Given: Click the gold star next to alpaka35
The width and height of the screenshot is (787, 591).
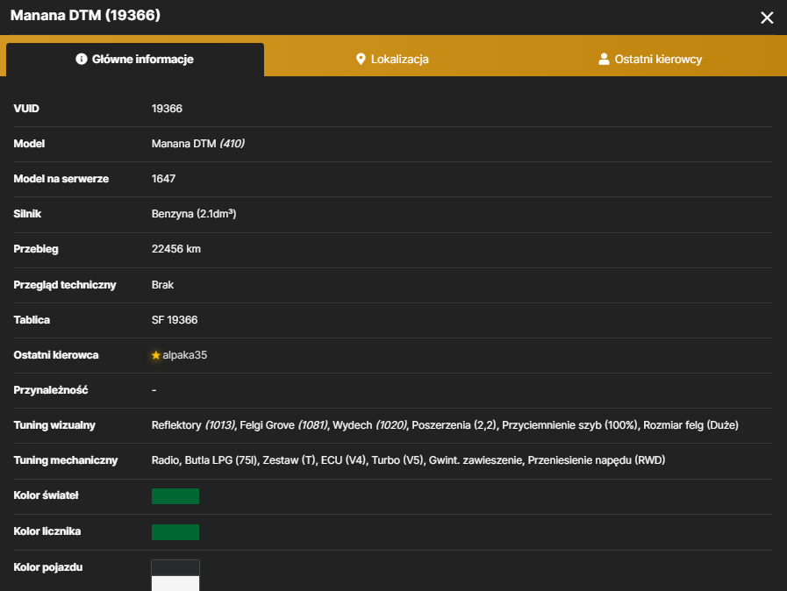Looking at the screenshot, I should [x=155, y=355].
